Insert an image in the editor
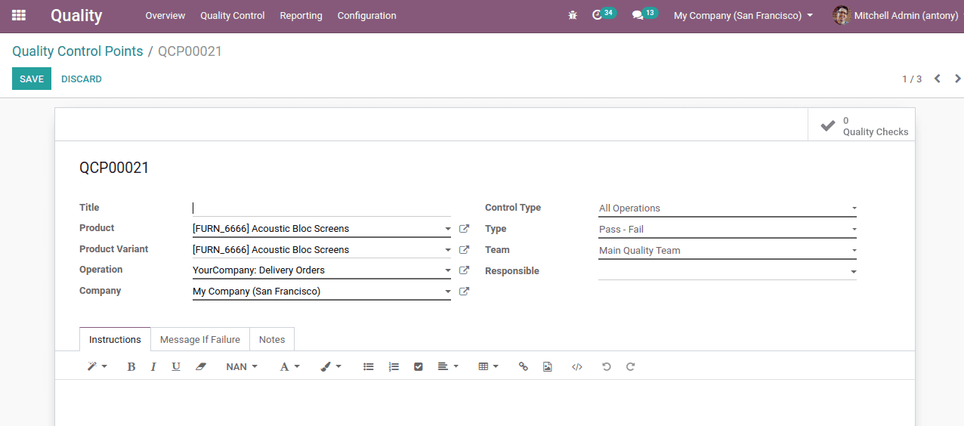This screenshot has width=964, height=426. (x=548, y=366)
